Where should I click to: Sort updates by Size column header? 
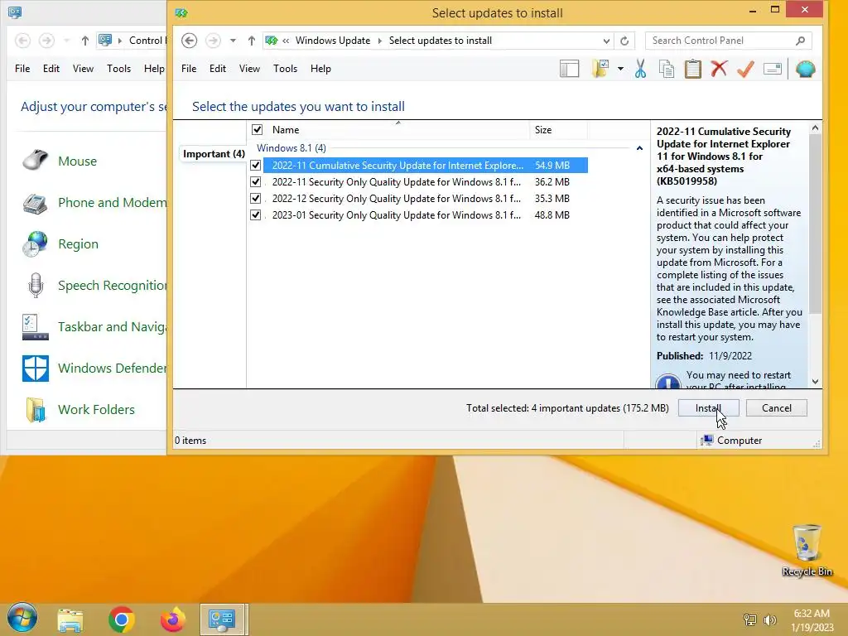pos(543,130)
